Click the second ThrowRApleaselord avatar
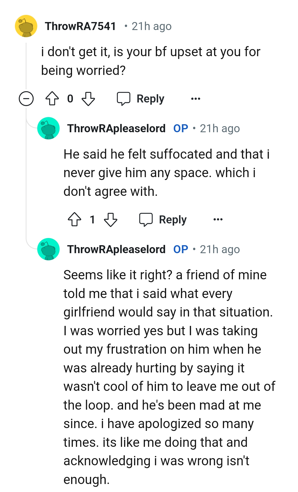The width and height of the screenshot is (298, 492). click(x=48, y=249)
